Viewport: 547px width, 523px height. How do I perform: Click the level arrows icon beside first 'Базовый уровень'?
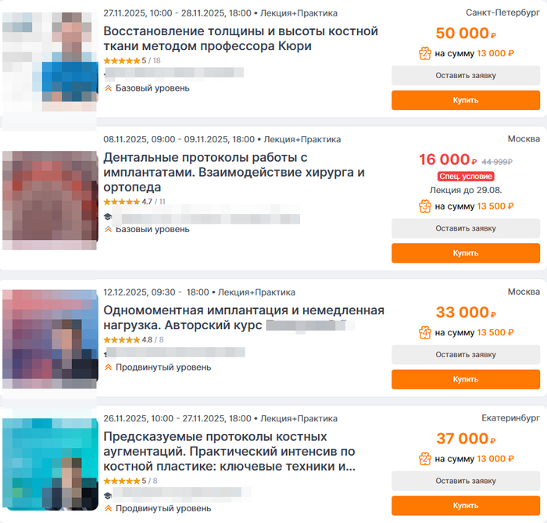pyautogui.click(x=108, y=88)
